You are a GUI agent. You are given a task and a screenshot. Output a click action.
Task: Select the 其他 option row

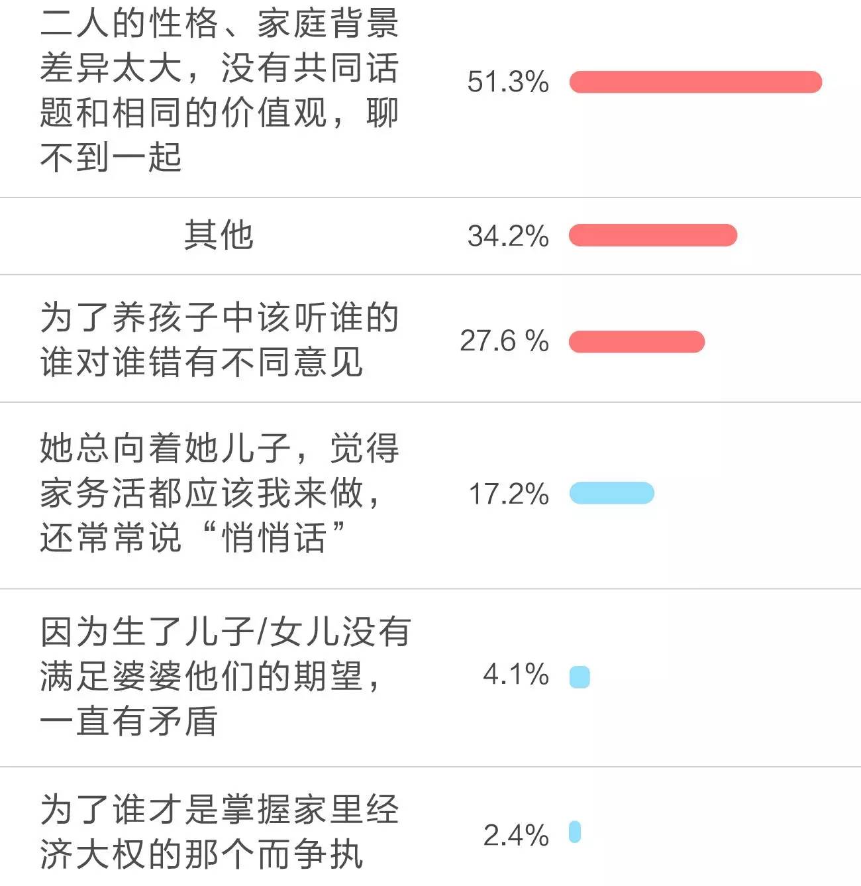[430, 236]
